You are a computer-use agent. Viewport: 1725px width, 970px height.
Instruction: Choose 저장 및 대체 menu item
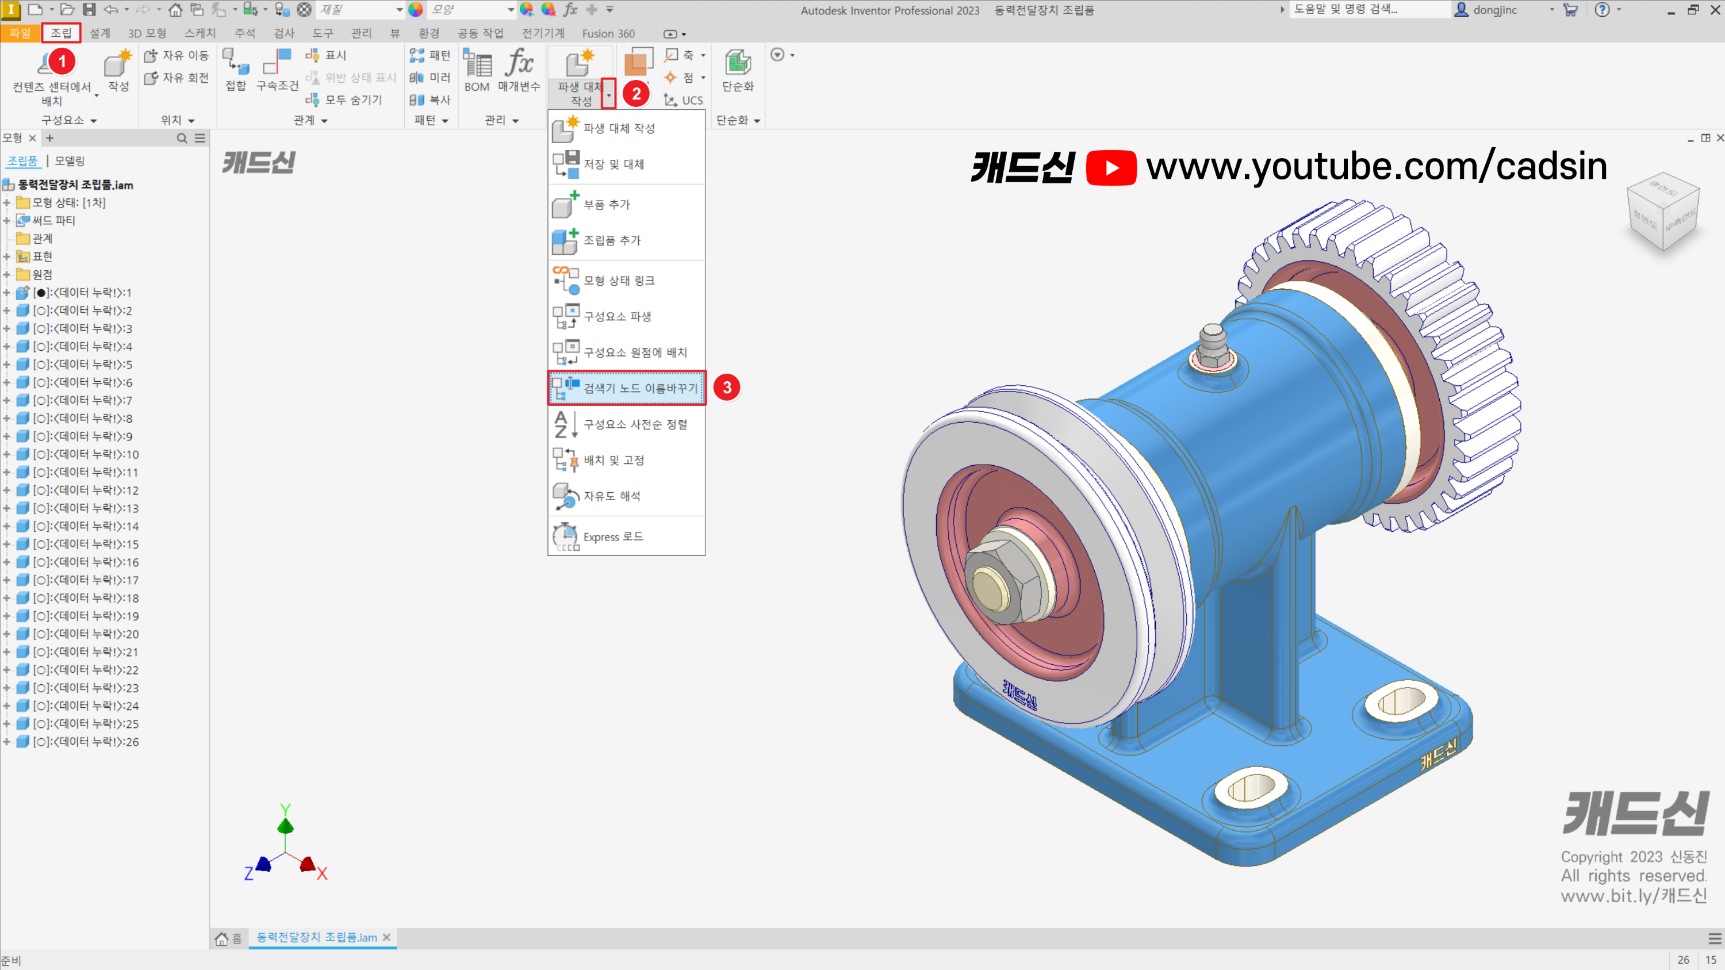pos(626,164)
